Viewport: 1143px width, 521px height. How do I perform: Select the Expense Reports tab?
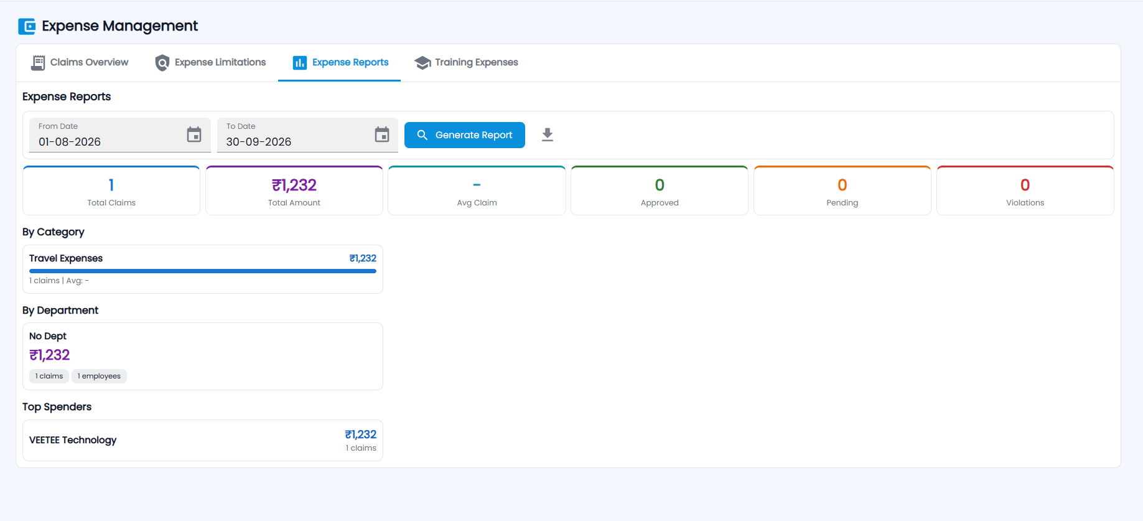tap(340, 62)
